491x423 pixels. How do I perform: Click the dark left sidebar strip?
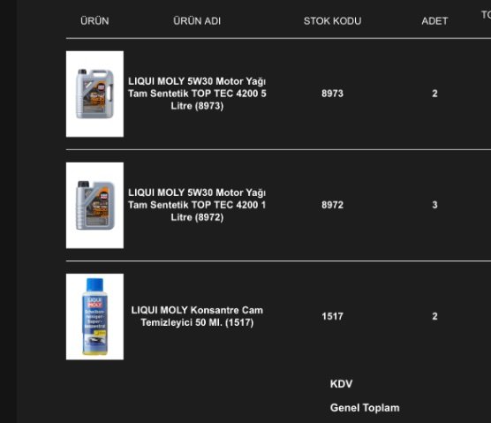pos(8,211)
